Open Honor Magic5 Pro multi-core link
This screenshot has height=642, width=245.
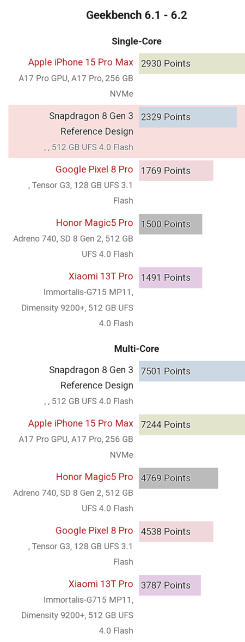(95, 477)
